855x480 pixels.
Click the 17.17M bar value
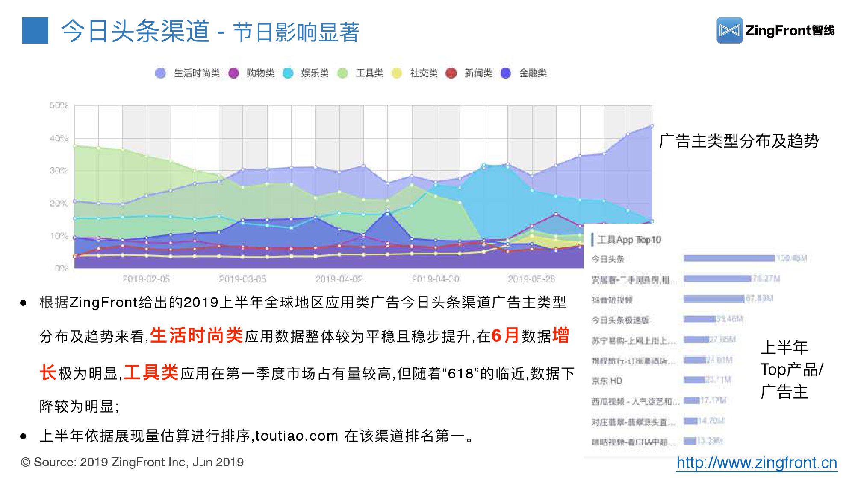(713, 400)
